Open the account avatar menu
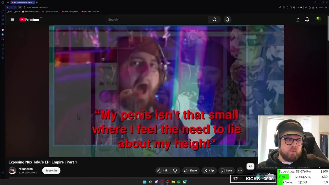329x185 pixels. coord(318,19)
